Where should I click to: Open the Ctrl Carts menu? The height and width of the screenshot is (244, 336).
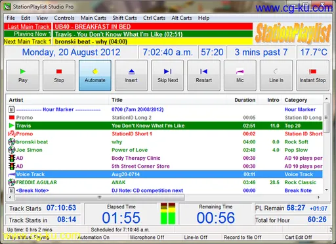pos(154,18)
